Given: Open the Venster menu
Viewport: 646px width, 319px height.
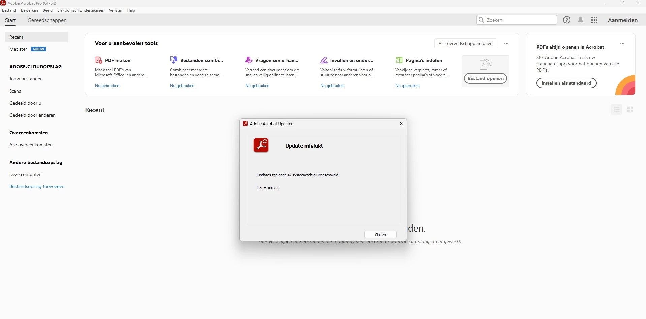Looking at the screenshot, I should [x=116, y=10].
